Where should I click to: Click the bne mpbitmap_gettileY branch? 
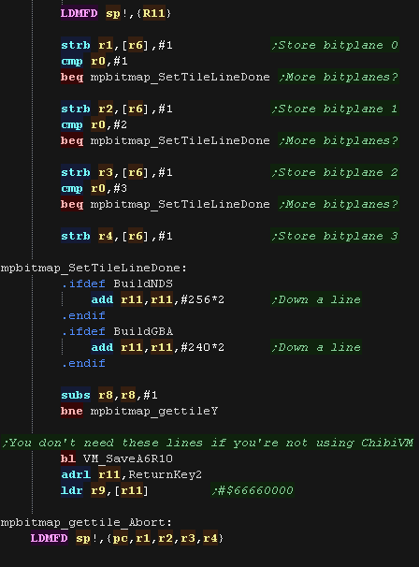[x=139, y=411]
